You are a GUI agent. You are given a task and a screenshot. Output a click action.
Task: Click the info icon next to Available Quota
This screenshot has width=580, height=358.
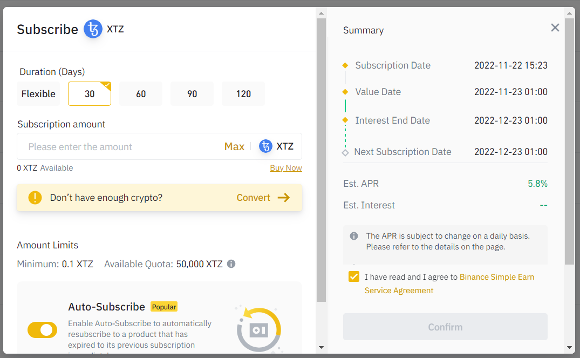231,264
